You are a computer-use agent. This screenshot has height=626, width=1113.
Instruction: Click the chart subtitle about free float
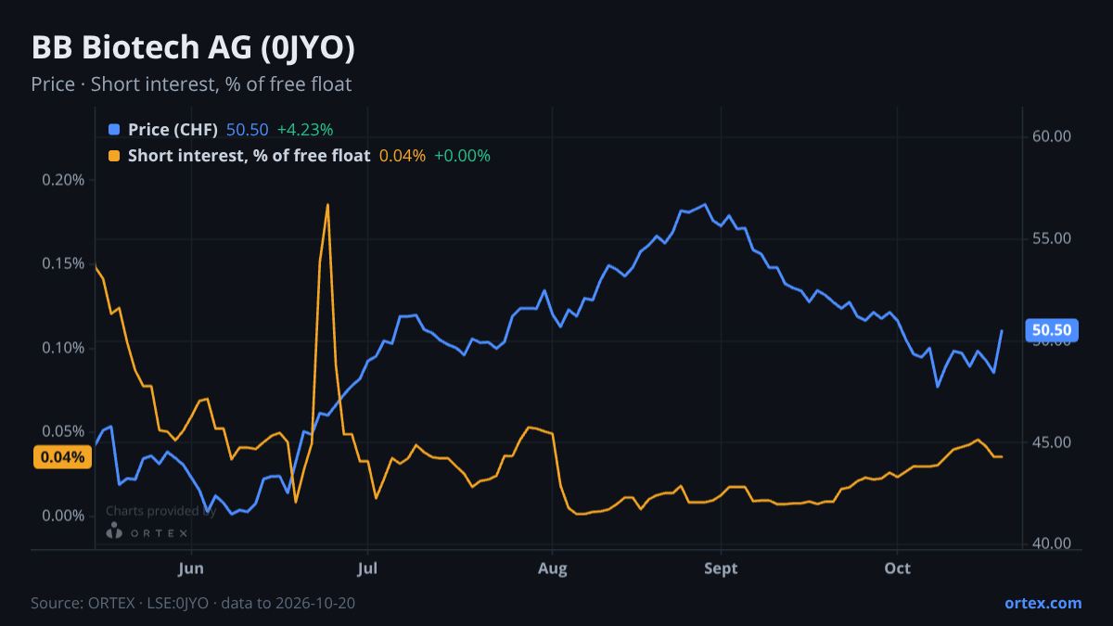click(191, 84)
